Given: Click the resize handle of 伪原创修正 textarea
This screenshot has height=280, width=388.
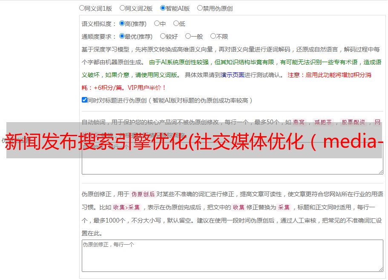Looking at the screenshot, I should [x=381, y=270].
